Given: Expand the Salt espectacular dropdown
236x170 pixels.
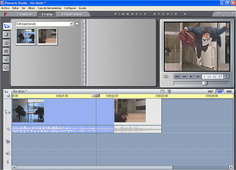Looking at the screenshot, I should click(x=71, y=24).
